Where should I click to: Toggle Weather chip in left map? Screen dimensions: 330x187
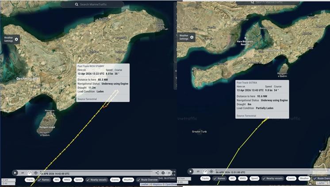(128, 180)
